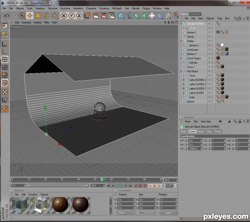Open the File menu

[x=4, y=8]
